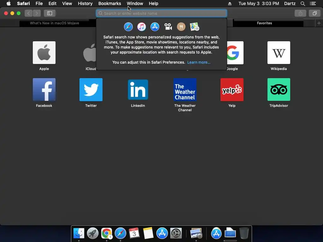This screenshot has height=242, width=323.
Task: Click the Dartz user name in menu bar
Action: (290, 3)
